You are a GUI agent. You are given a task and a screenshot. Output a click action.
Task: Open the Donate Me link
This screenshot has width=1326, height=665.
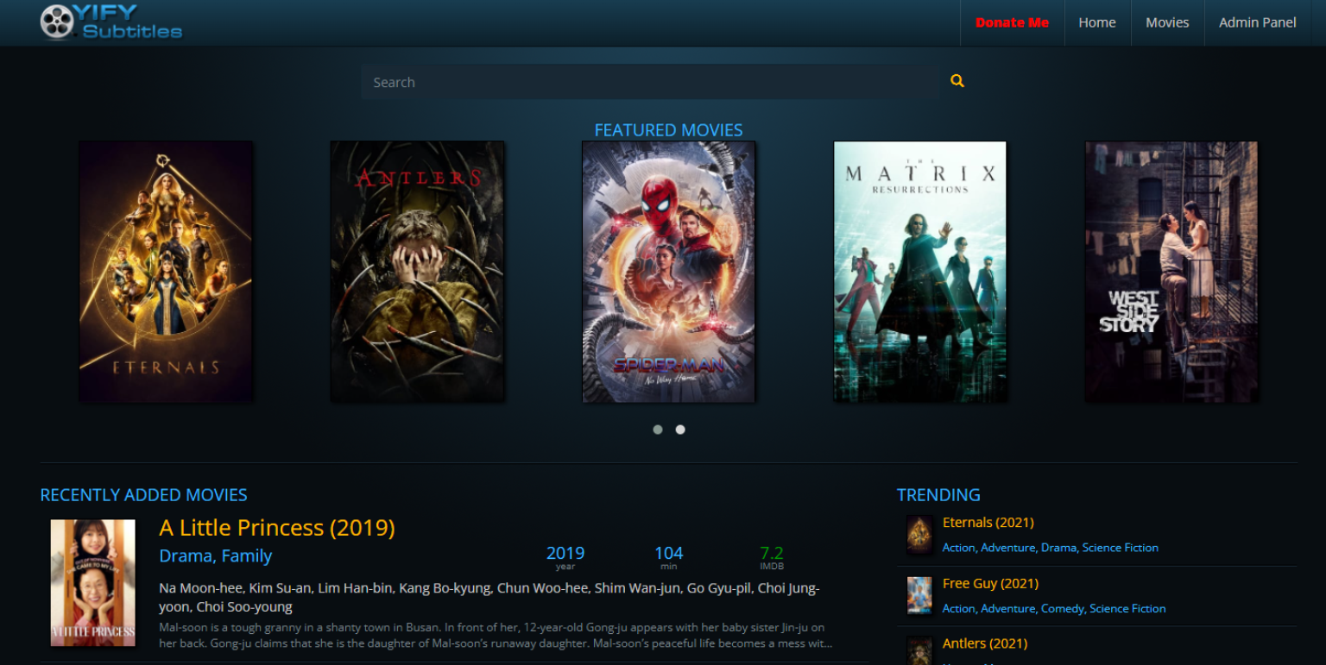[1012, 22]
